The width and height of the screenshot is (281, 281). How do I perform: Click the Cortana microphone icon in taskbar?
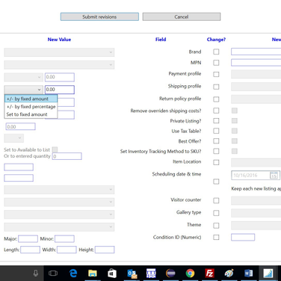coord(36,274)
